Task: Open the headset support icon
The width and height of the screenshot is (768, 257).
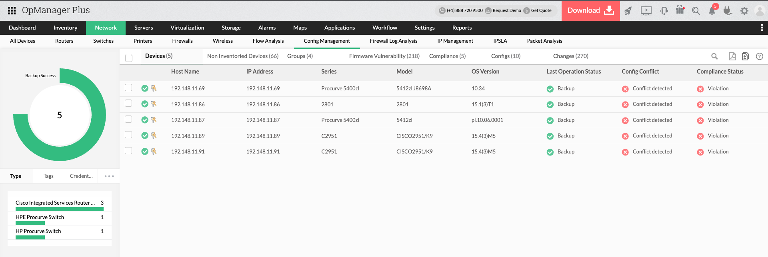Action: (664, 11)
